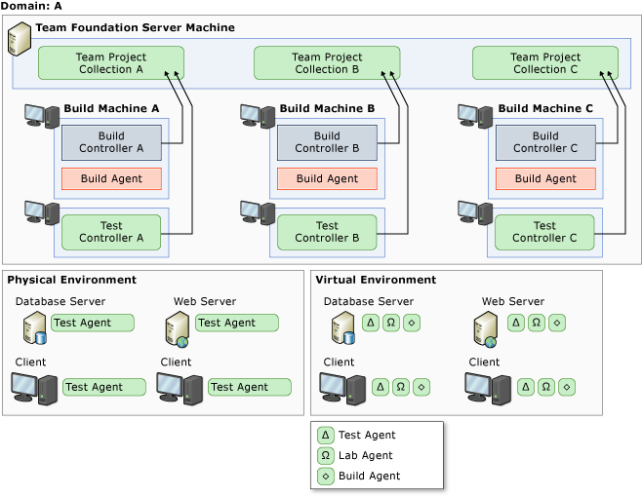Click computer icon beside Test Controller B

click(x=258, y=212)
